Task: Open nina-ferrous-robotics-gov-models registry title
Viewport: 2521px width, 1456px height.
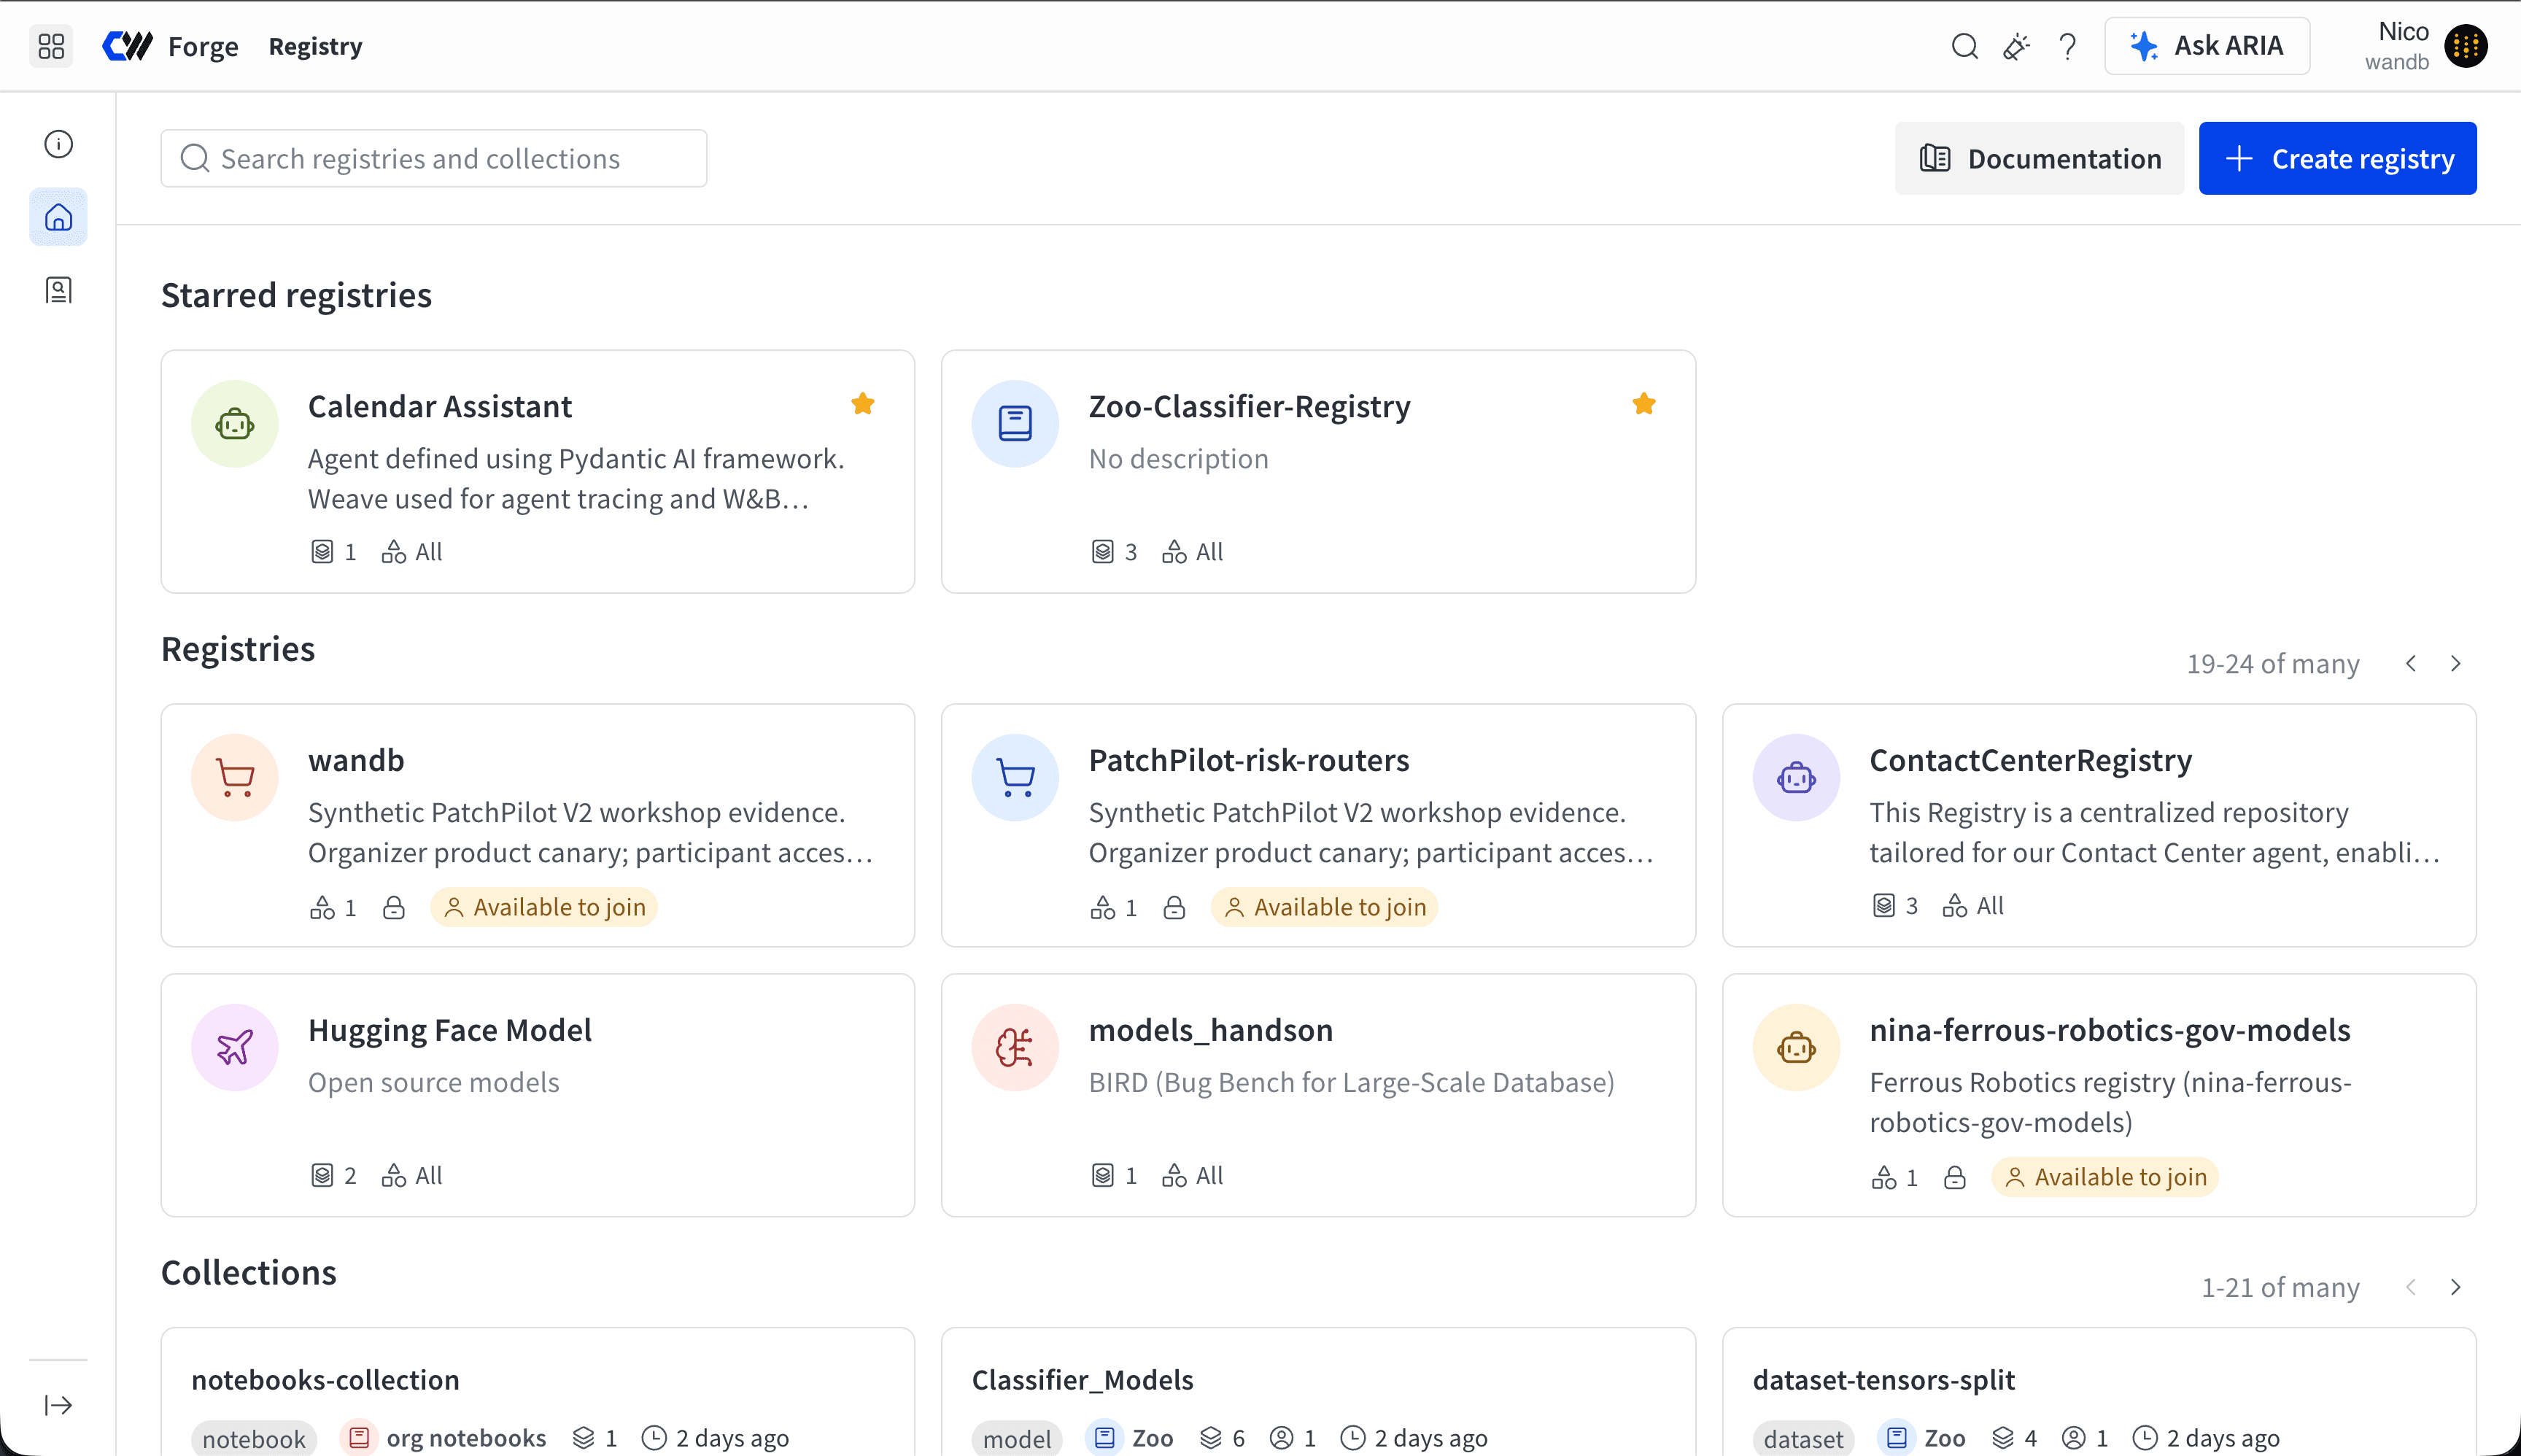Action: [2110, 1031]
